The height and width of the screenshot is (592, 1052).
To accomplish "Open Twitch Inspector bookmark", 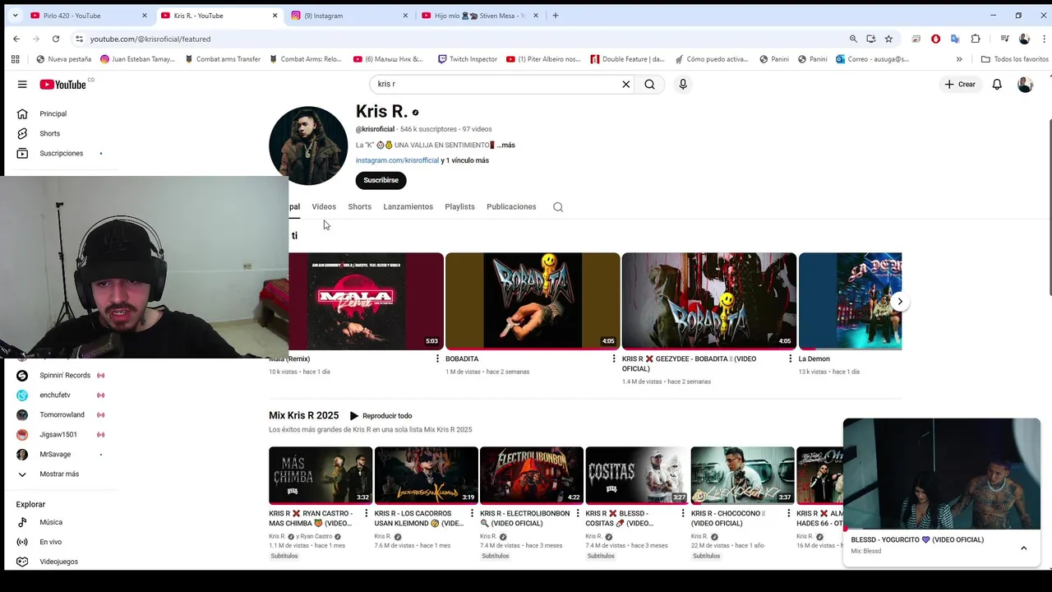I will 468,59.
